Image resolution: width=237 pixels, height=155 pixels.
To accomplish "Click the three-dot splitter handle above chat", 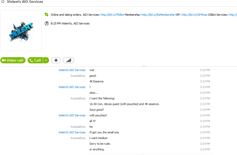I will tap(144, 66).
